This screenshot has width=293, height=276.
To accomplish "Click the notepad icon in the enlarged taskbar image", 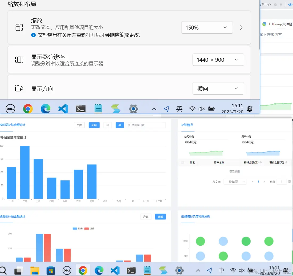I will point(98,109).
